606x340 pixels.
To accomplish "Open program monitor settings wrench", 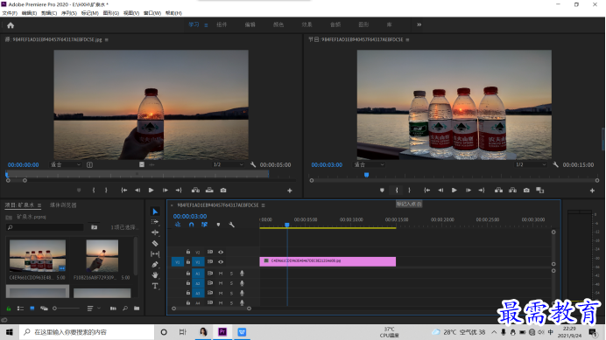I will pos(555,165).
